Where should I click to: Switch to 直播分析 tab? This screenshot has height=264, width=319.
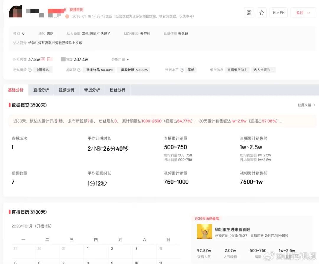[x=41, y=90]
